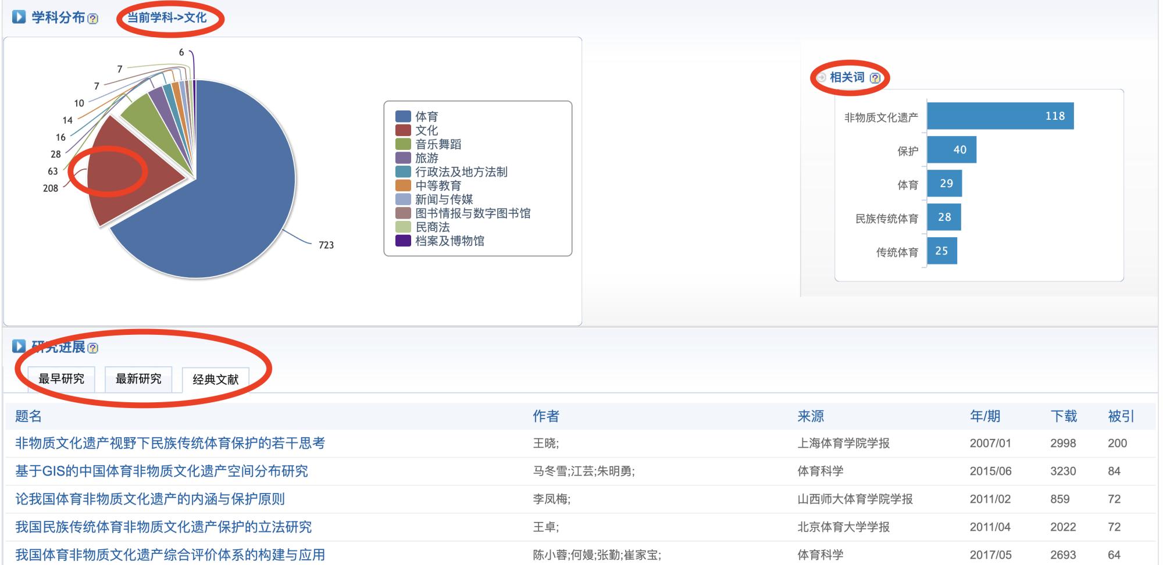Screen dimensions: 1163x565
Task: Click arrow icon before 相关词
Action: point(821,78)
